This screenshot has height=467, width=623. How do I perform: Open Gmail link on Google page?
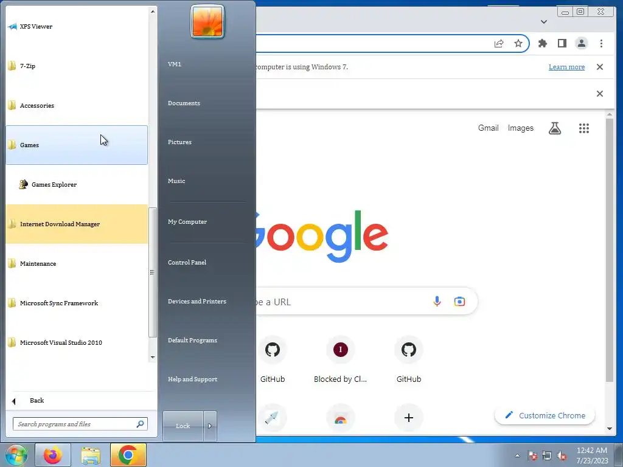pos(489,128)
